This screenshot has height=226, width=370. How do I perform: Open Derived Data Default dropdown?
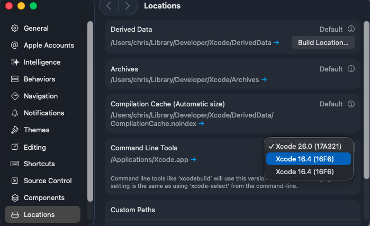click(x=331, y=29)
